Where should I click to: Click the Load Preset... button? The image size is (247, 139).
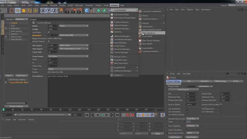175,137
